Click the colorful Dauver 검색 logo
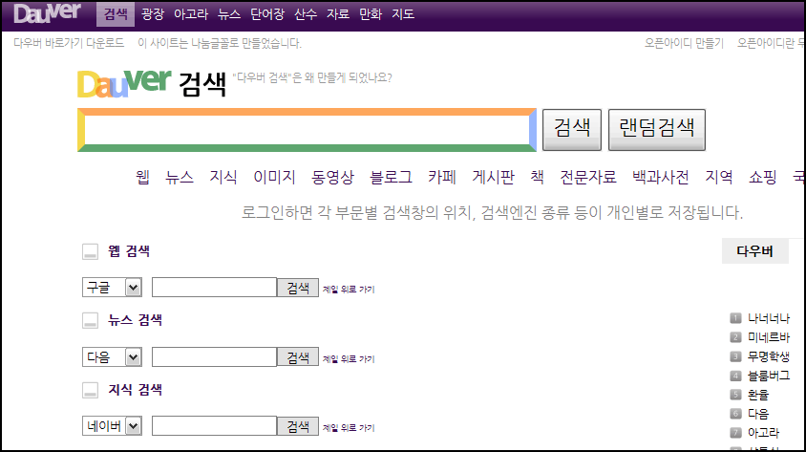Screen dimensions: 806x452 click(x=152, y=83)
